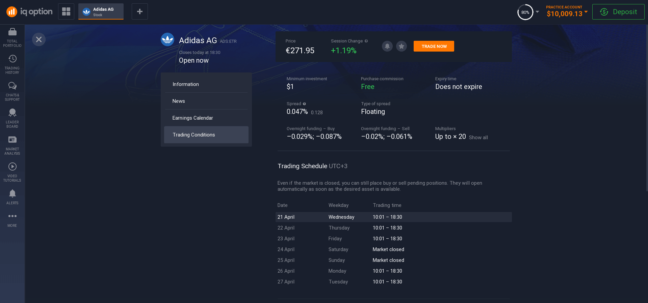Show Spread help tooltip
The image size is (648, 303).
(x=304, y=104)
